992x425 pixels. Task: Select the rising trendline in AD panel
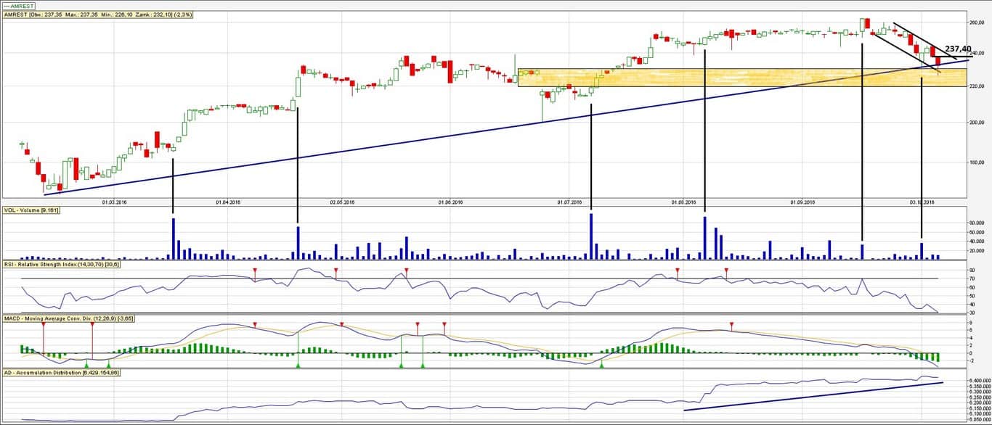pyautogui.click(x=813, y=396)
